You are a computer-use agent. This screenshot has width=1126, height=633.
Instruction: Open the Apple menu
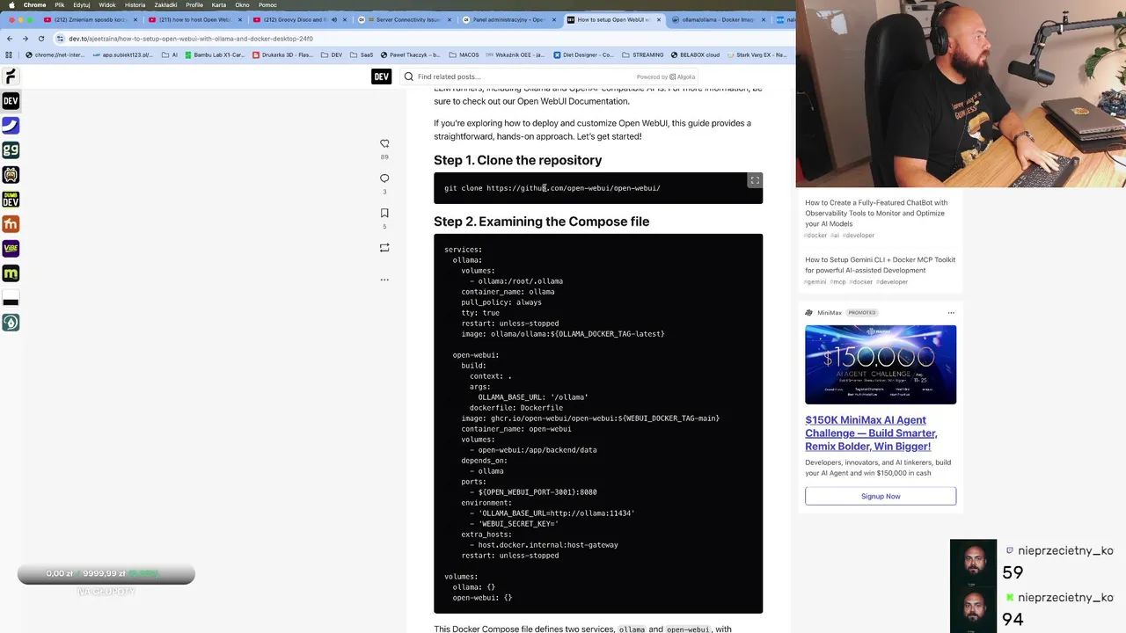point(11,5)
